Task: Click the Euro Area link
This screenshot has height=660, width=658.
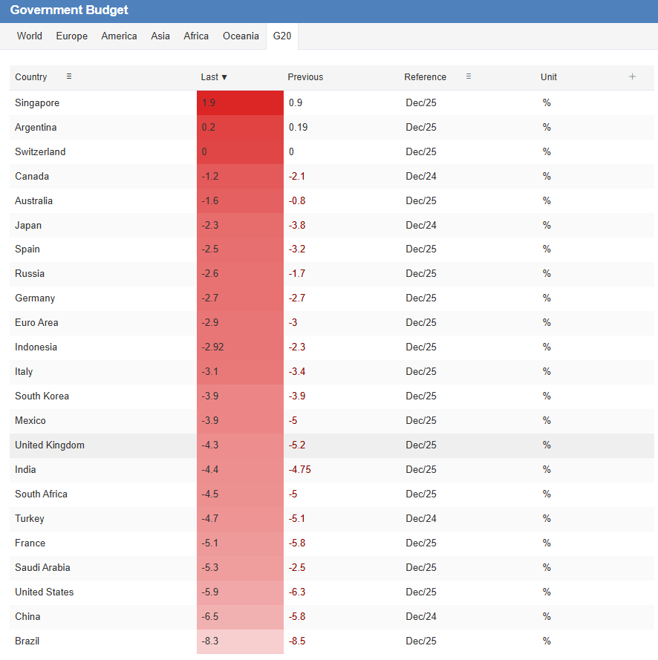Action: pyautogui.click(x=36, y=322)
